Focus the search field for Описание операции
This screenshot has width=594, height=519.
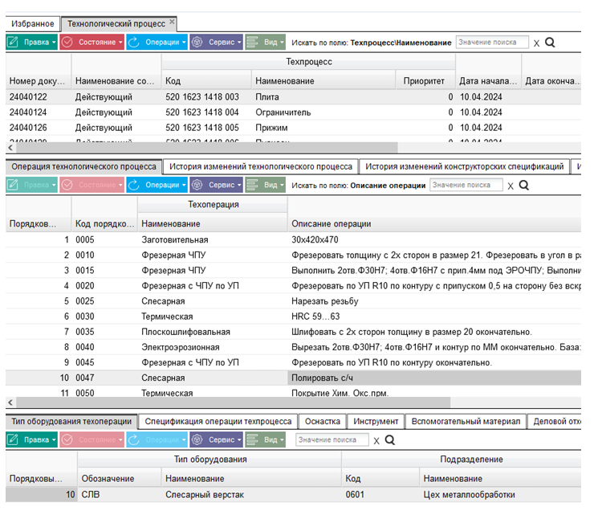(x=466, y=185)
